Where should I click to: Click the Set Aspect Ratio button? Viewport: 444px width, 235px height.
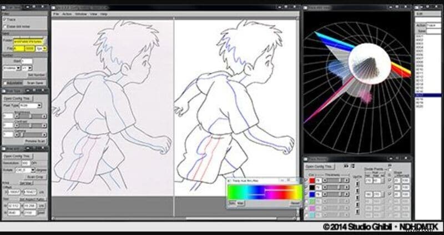[x=33, y=199]
